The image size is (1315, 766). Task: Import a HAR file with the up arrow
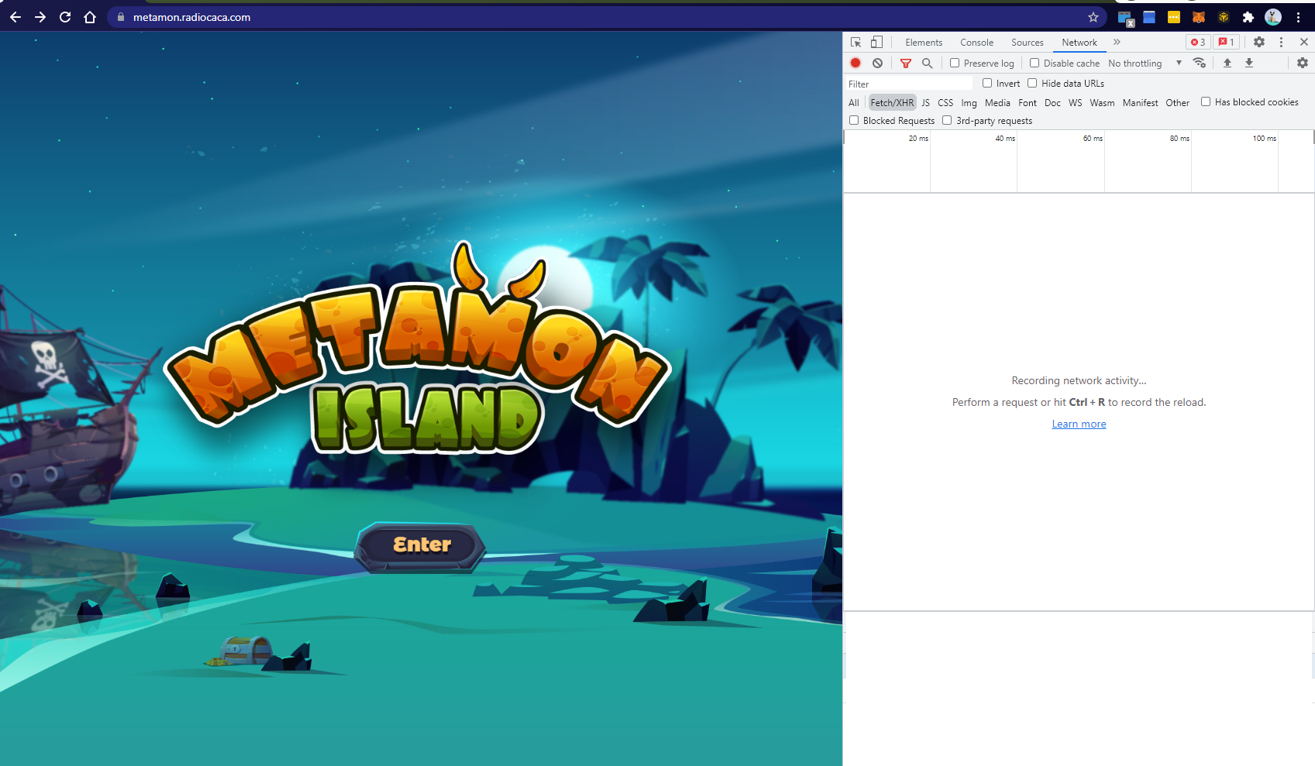coord(1227,64)
